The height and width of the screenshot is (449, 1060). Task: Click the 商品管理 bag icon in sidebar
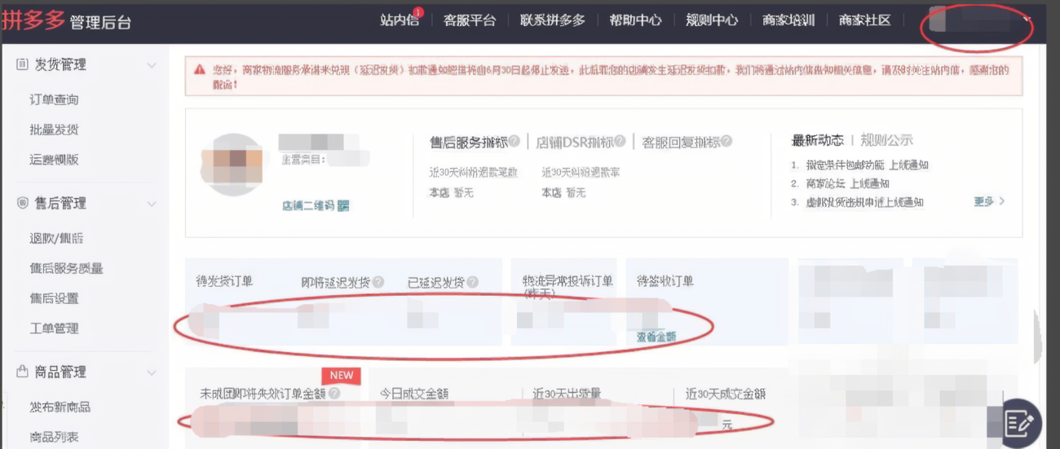pos(22,372)
